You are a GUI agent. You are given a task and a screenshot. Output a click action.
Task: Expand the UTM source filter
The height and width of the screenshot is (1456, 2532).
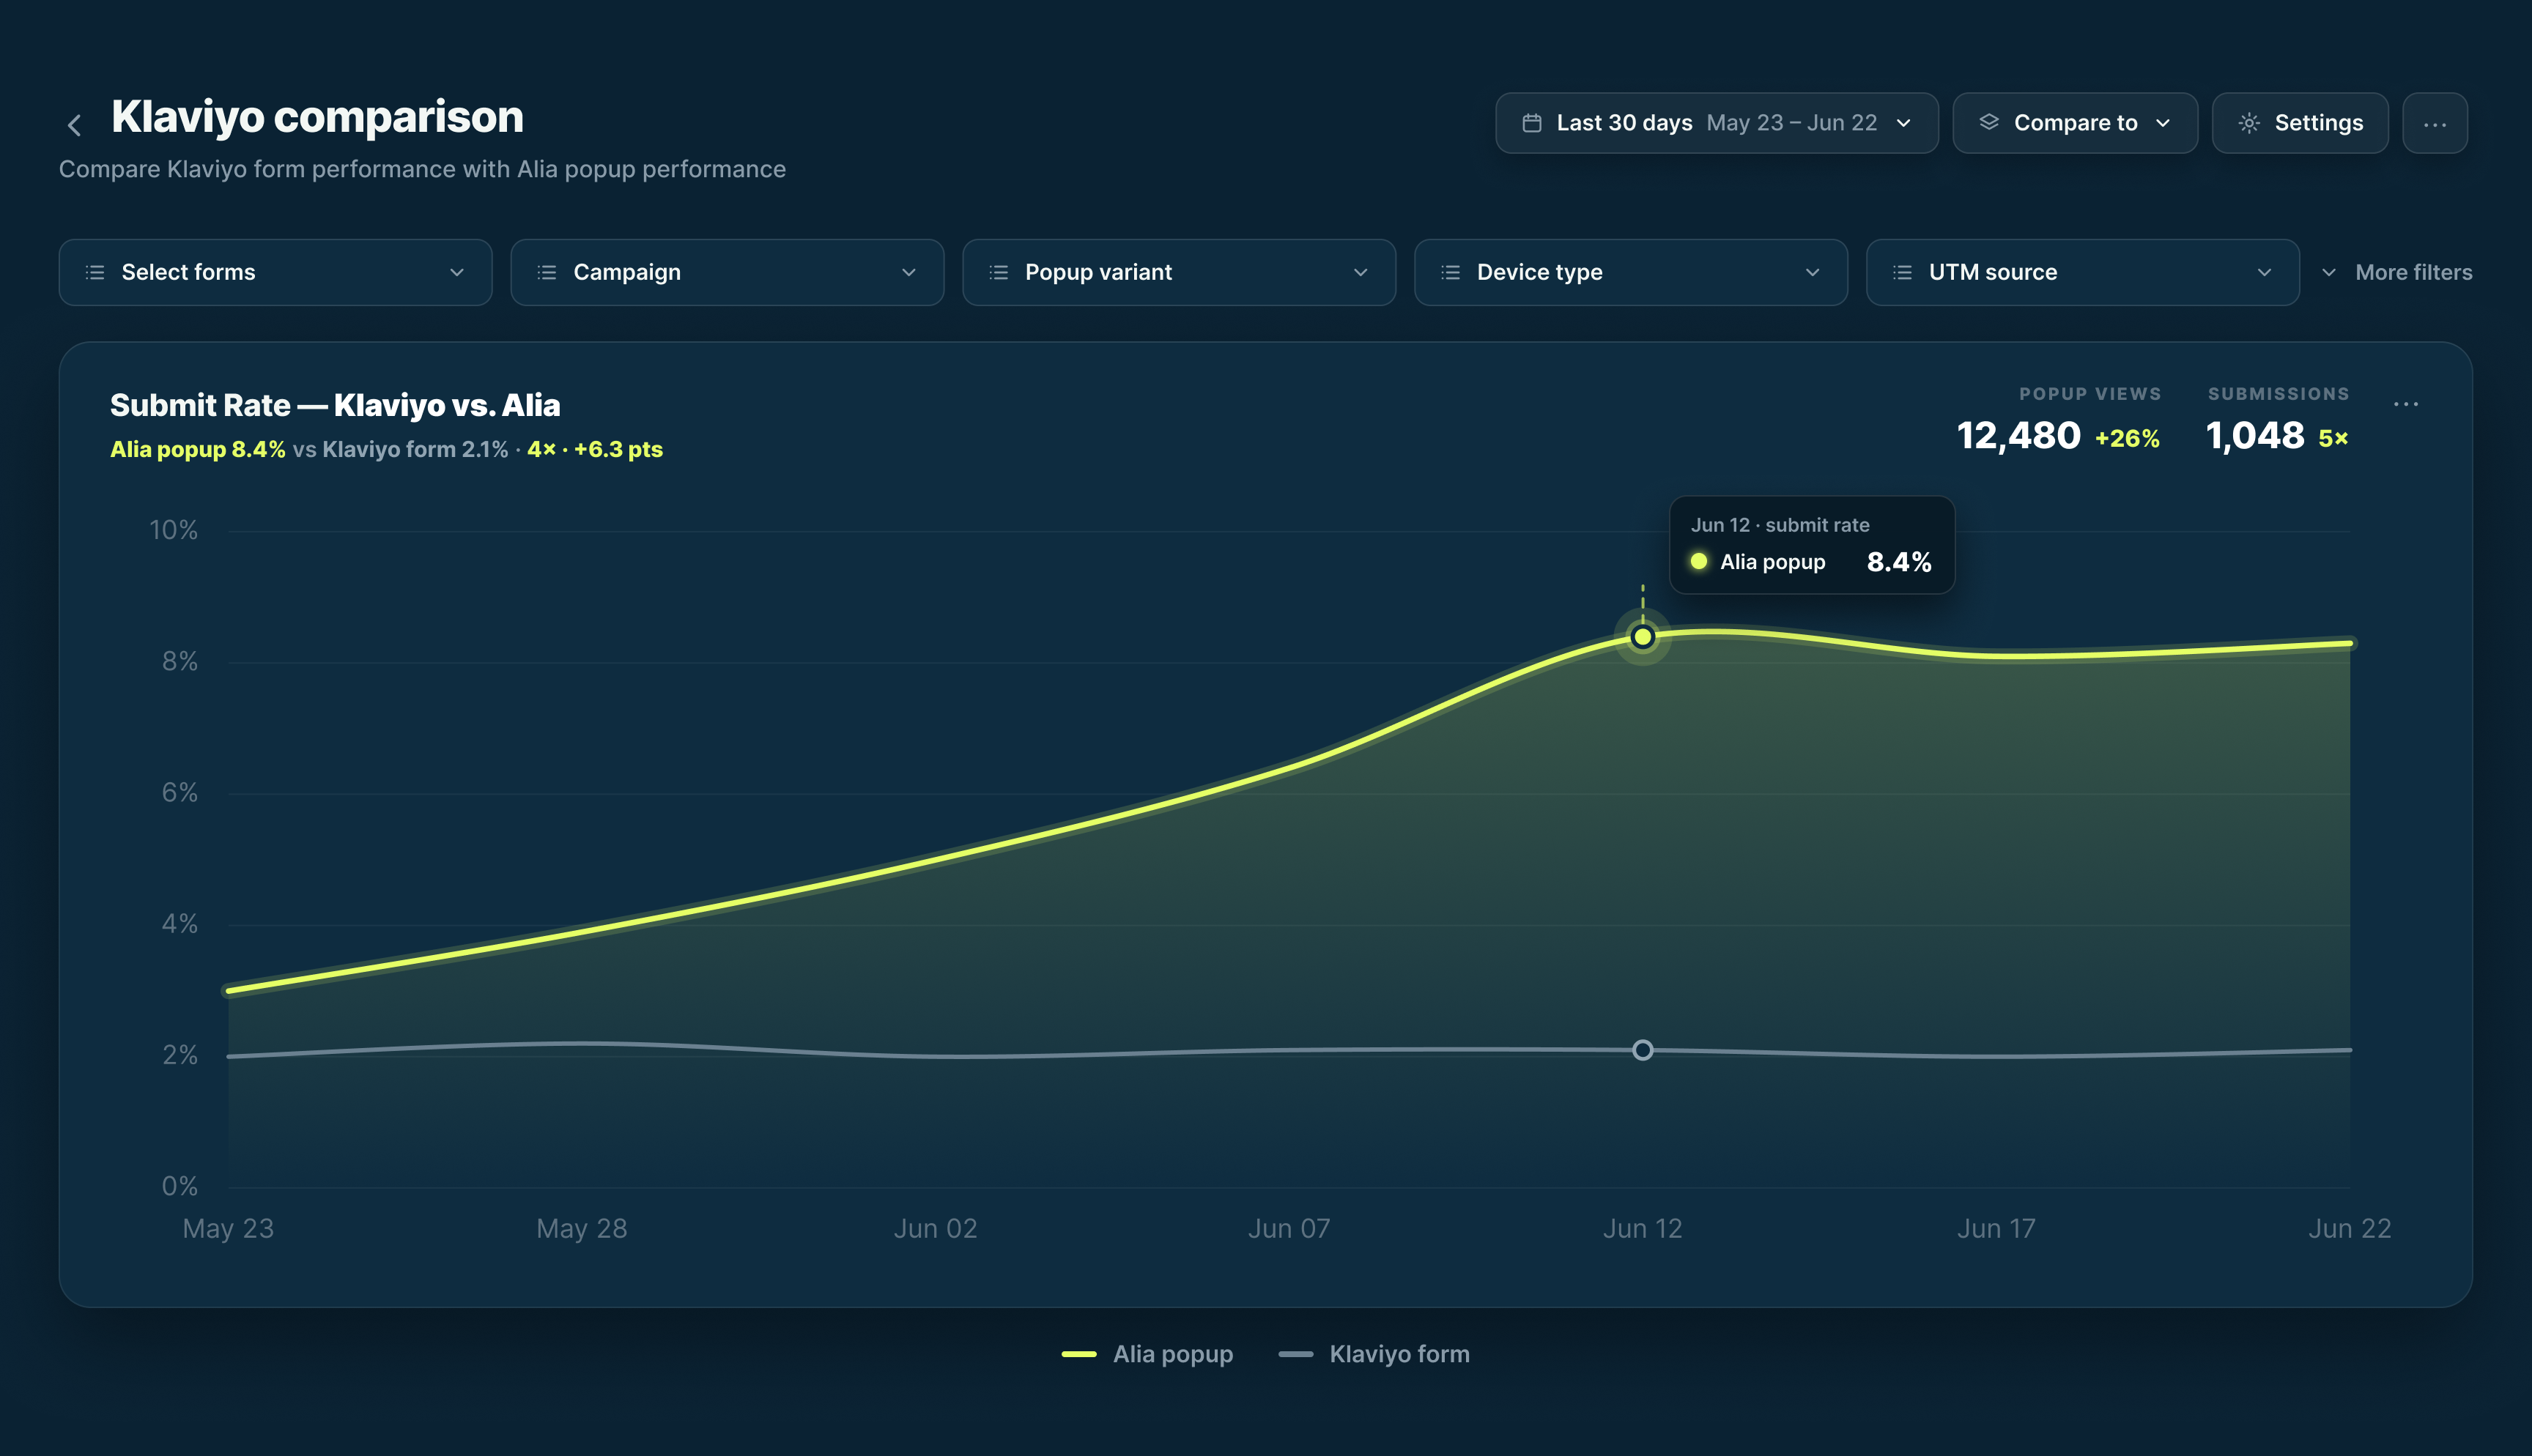coord(2083,272)
